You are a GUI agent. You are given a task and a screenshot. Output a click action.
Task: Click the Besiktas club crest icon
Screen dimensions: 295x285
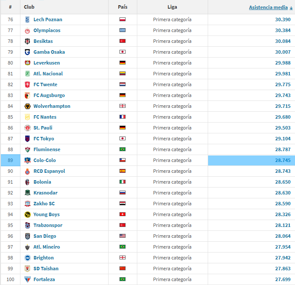pyautogui.click(x=27, y=41)
